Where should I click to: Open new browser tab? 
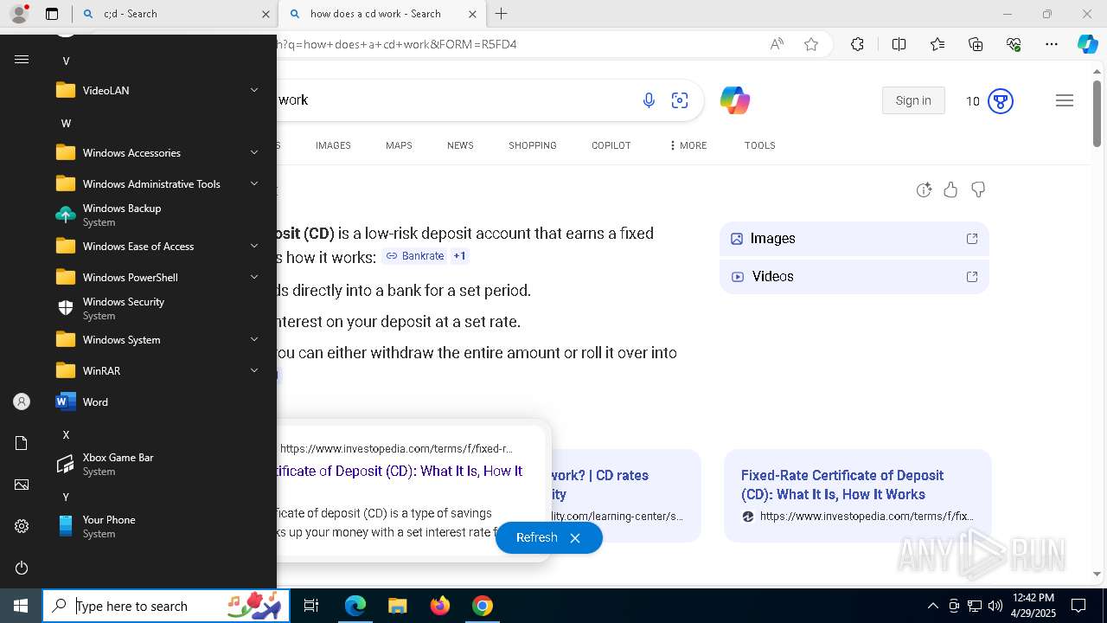pyautogui.click(x=502, y=14)
